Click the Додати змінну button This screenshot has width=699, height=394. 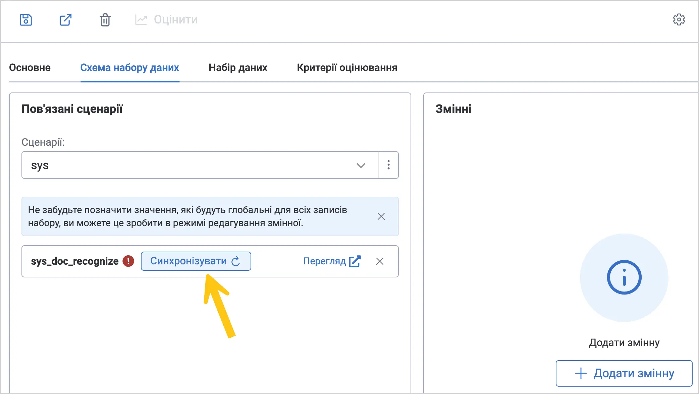tap(624, 373)
